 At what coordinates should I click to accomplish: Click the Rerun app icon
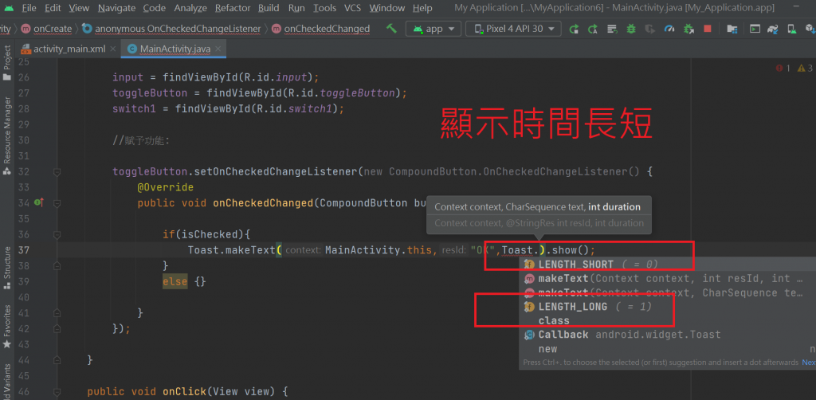(x=574, y=29)
